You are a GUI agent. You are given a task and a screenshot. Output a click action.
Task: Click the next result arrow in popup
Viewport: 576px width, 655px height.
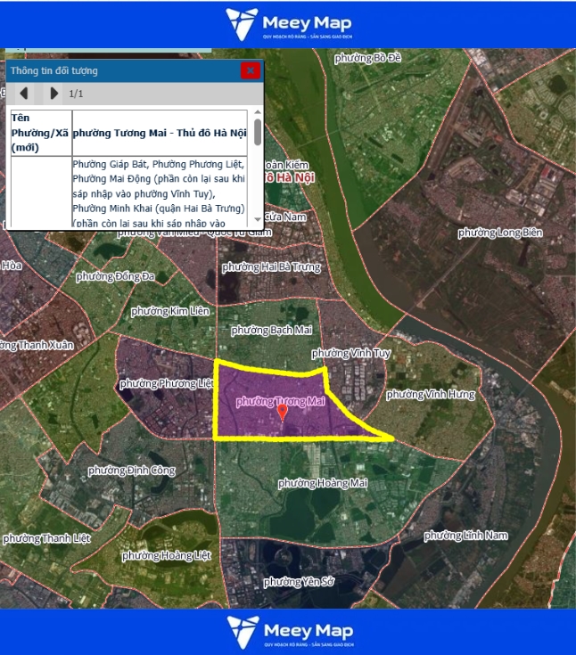pyautogui.click(x=53, y=93)
